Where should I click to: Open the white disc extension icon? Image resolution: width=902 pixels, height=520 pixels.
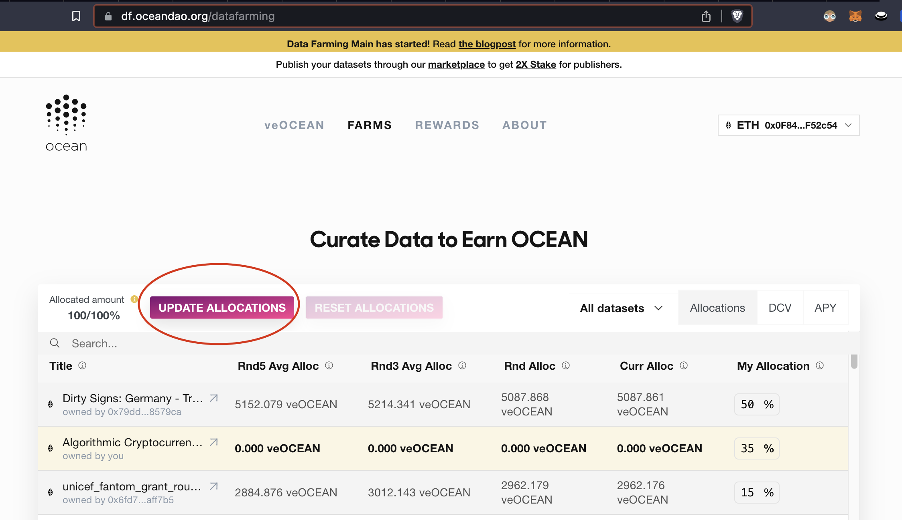click(881, 16)
